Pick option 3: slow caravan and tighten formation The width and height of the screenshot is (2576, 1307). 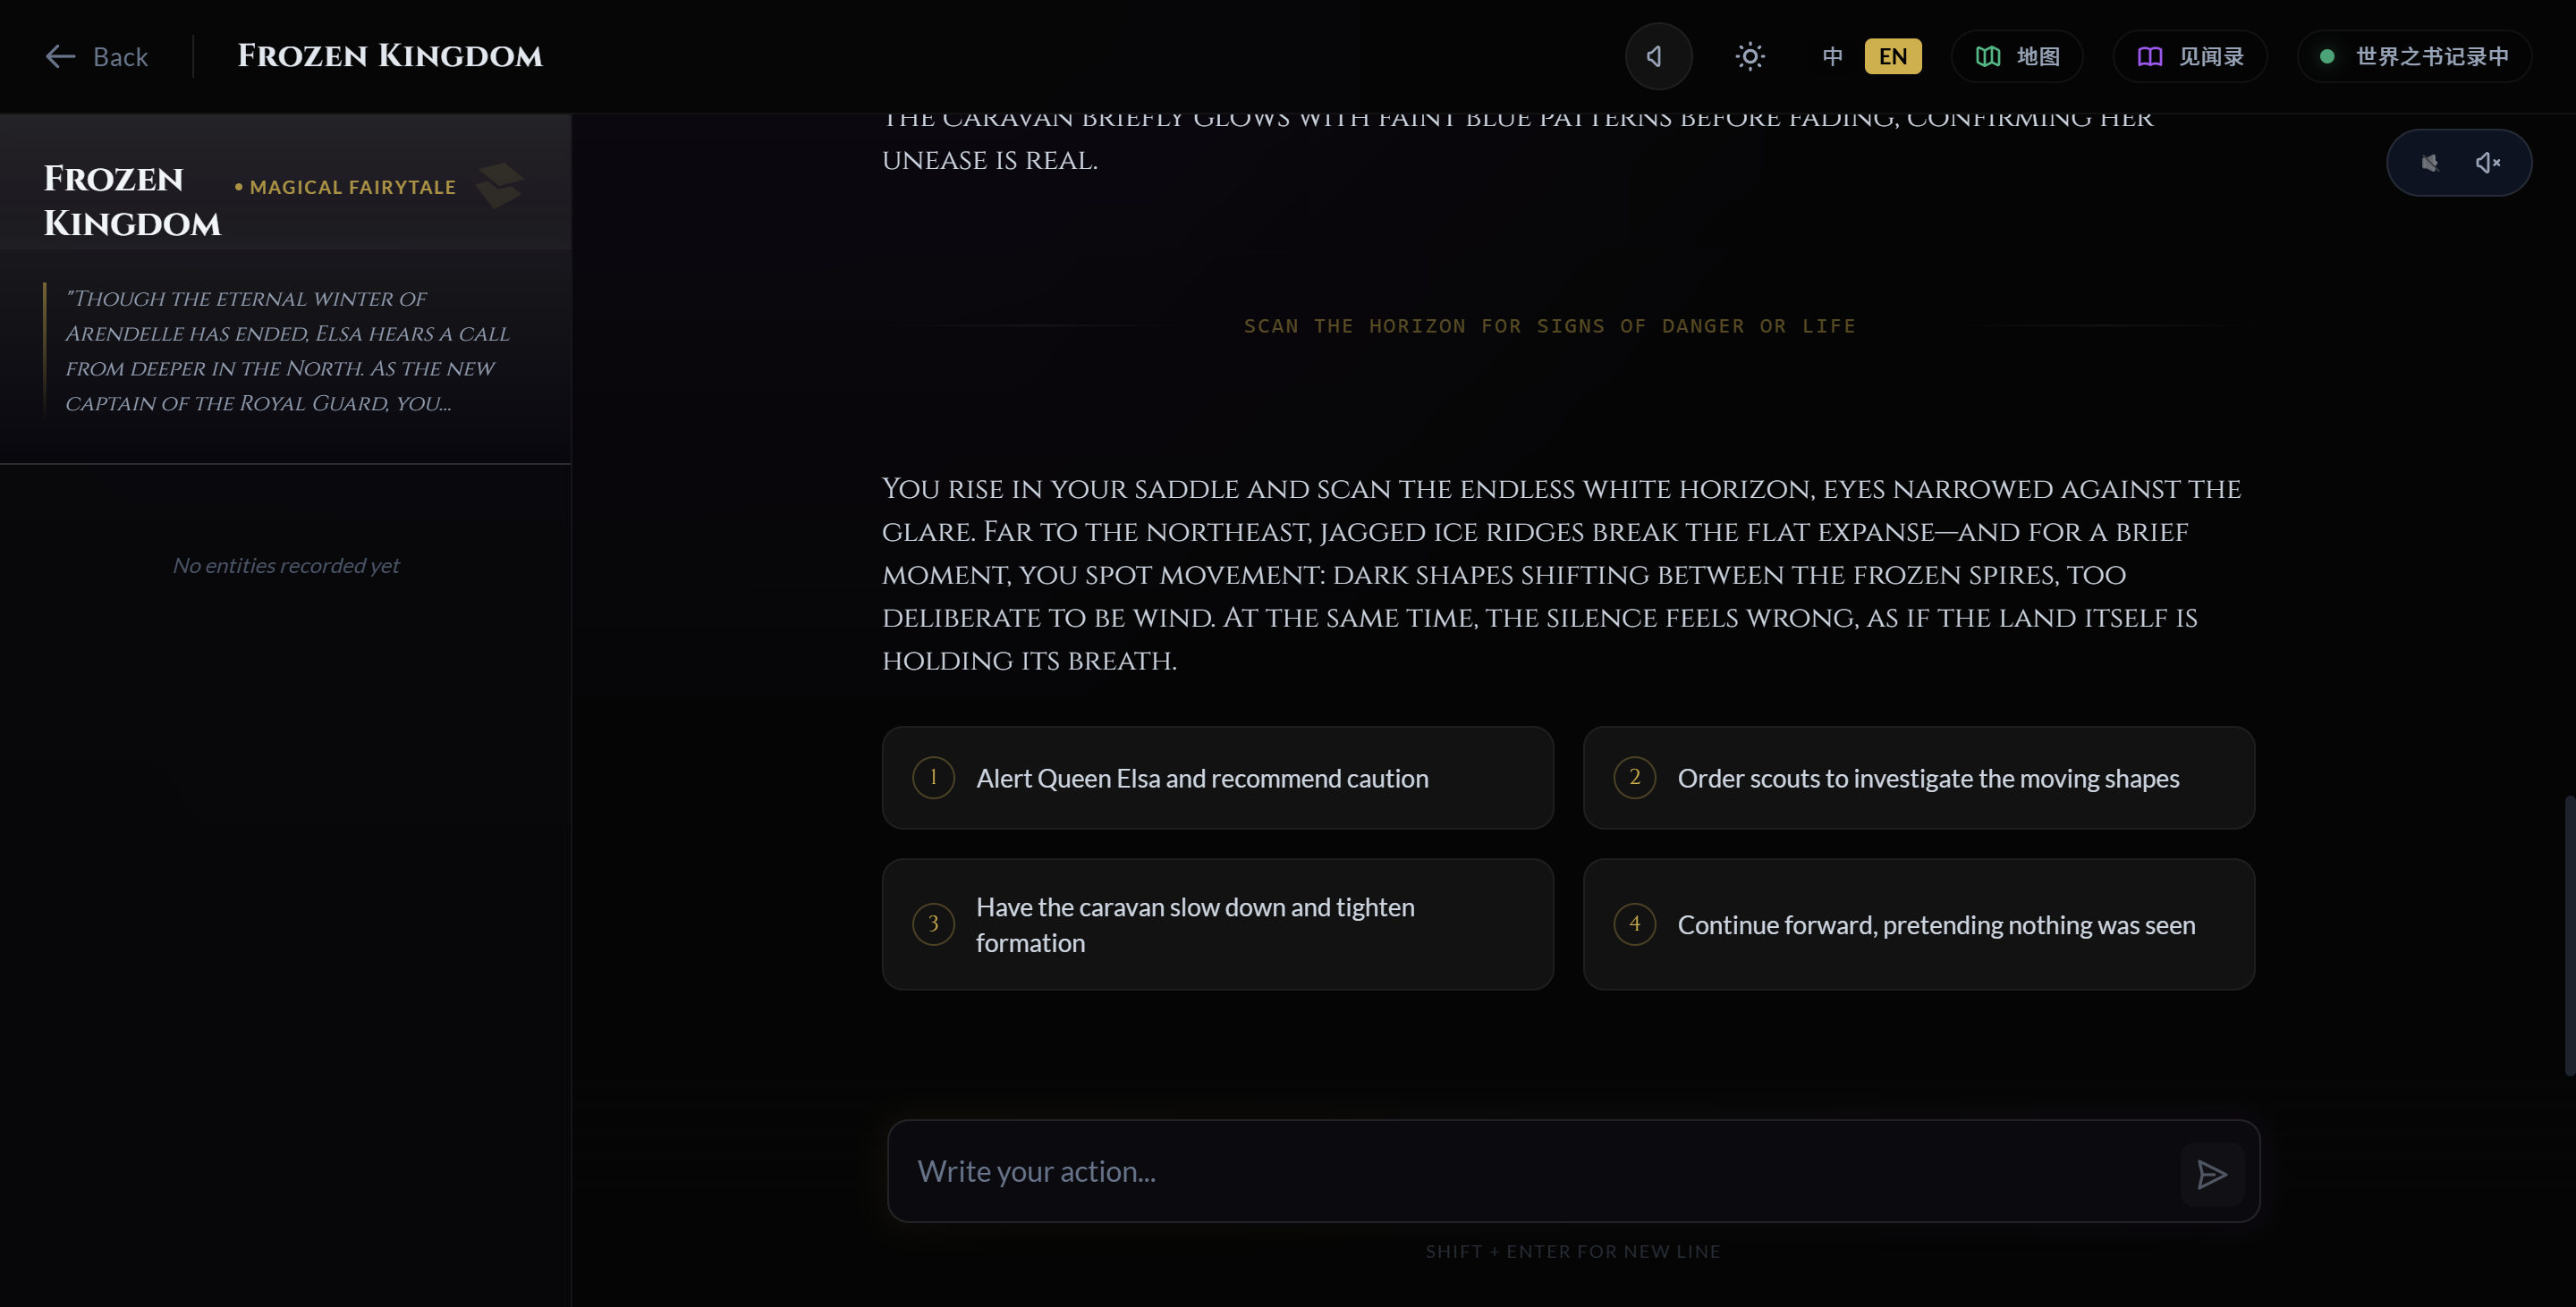(1217, 924)
